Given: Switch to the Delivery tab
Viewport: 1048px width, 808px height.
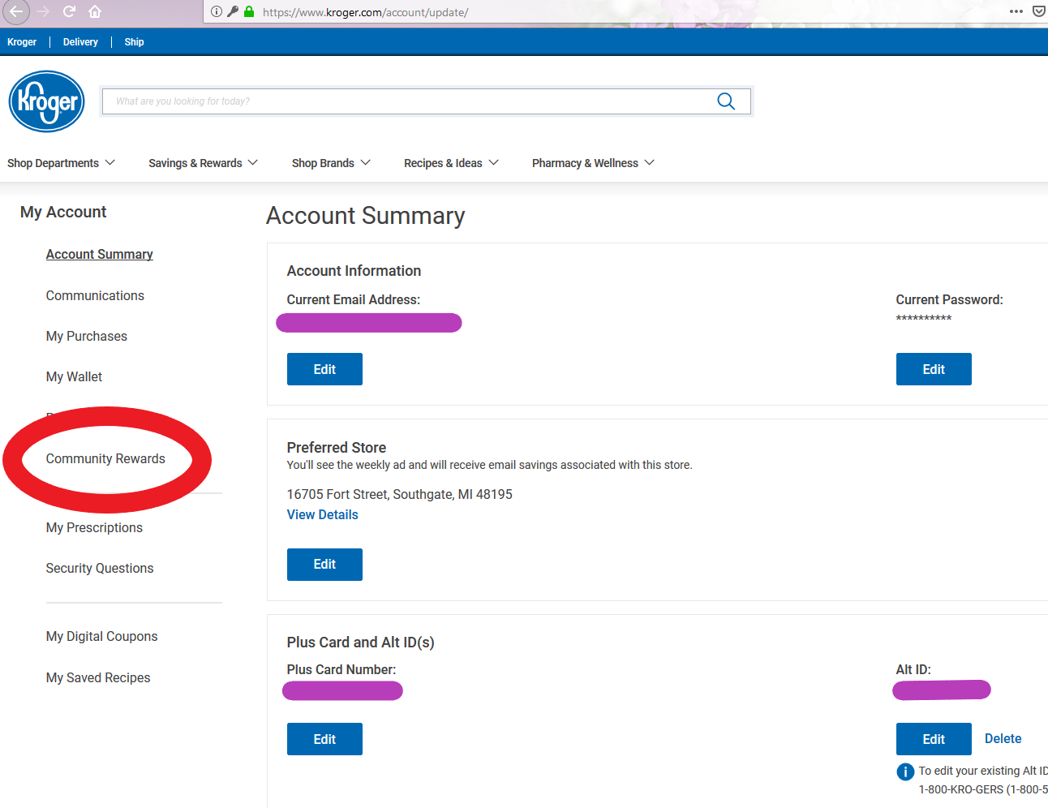Looking at the screenshot, I should (x=80, y=42).
